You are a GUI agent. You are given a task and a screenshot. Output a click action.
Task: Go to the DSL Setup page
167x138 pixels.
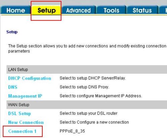[x=19, y=113]
